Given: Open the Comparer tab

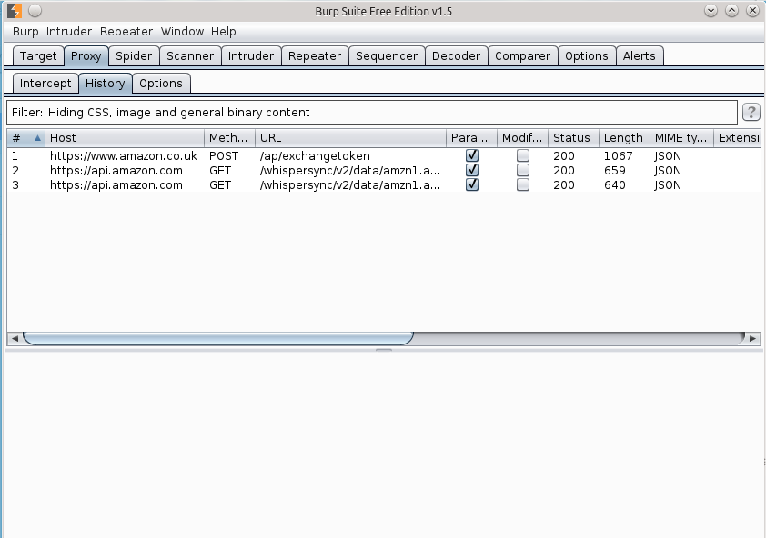Looking at the screenshot, I should click(x=523, y=56).
